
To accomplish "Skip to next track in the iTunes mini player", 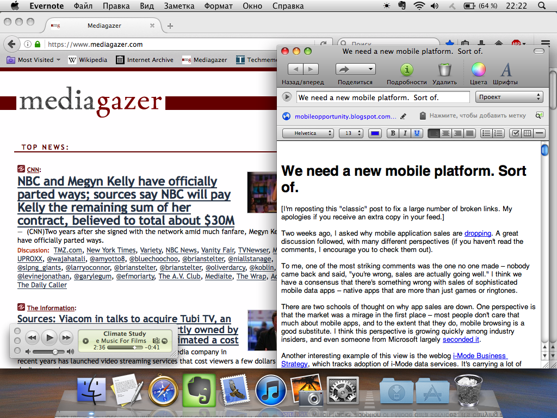I will pyautogui.click(x=66, y=337).
